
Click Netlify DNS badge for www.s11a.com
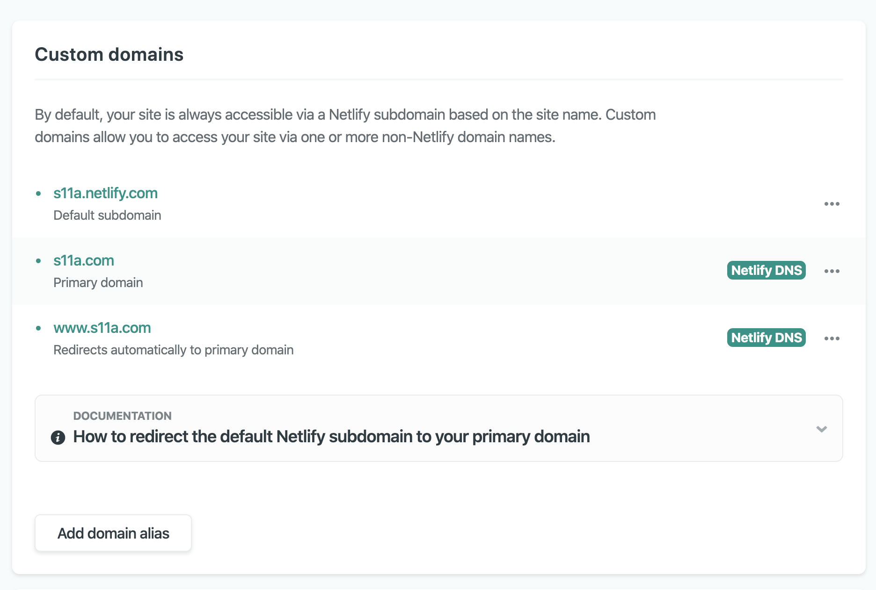click(x=766, y=338)
